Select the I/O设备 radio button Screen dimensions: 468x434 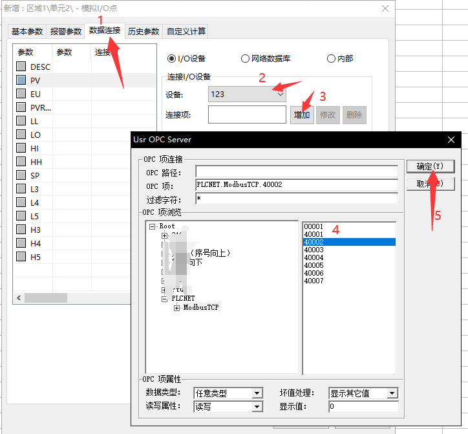click(172, 58)
